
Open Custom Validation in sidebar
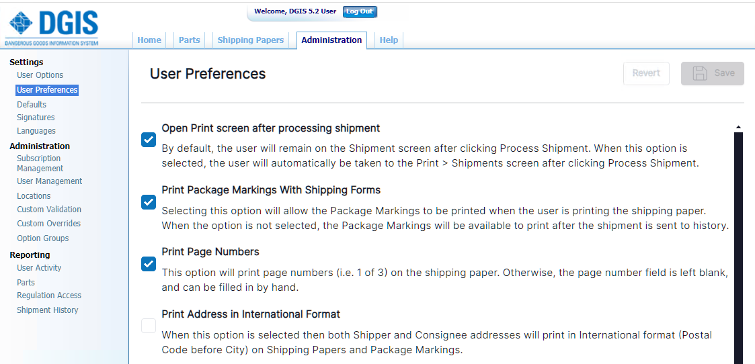pyautogui.click(x=49, y=210)
